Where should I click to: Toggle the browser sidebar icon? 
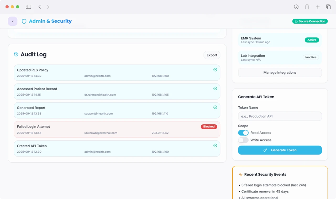[28, 7]
